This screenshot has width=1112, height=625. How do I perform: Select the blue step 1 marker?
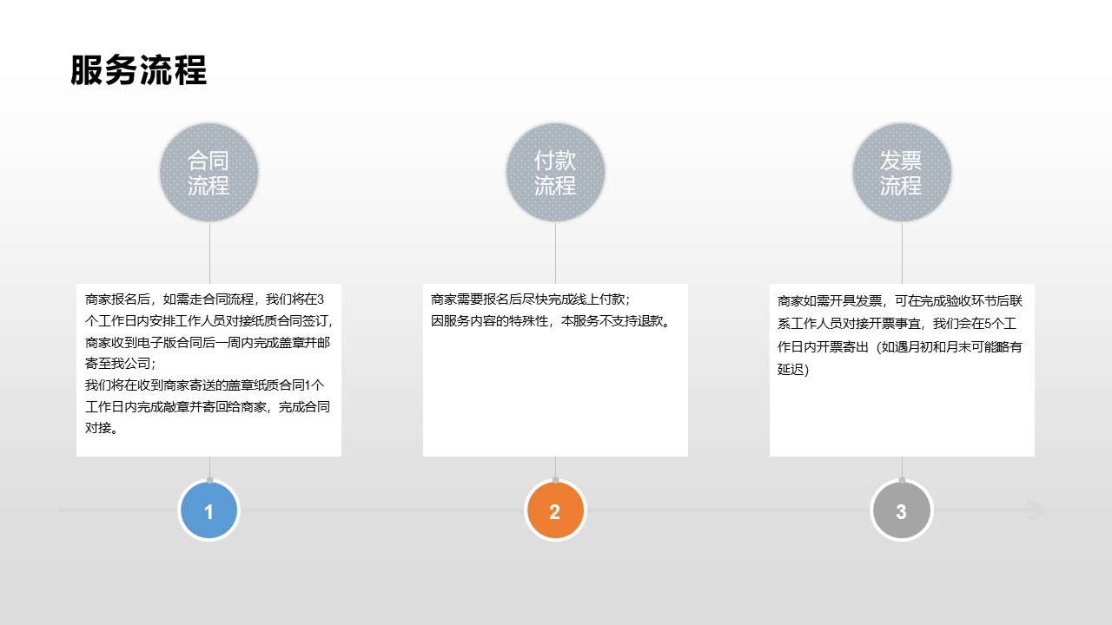[208, 511]
